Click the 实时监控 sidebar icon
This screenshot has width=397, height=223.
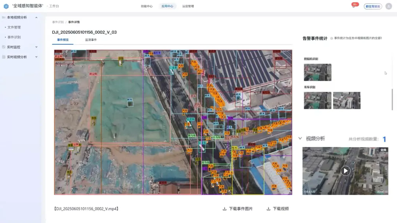coord(4,47)
